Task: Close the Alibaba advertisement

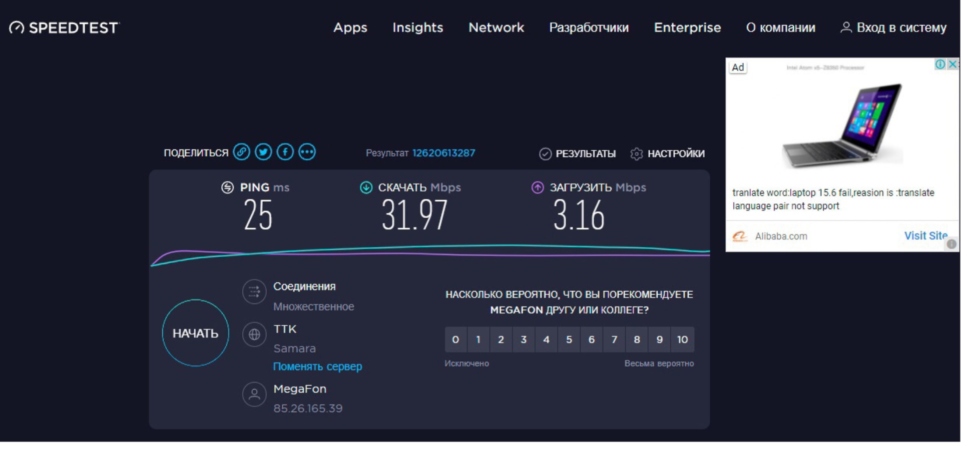Action: pos(953,64)
